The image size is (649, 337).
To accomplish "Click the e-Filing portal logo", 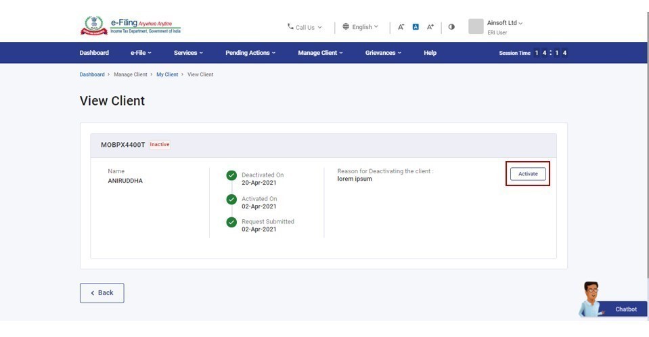I will coord(131,26).
